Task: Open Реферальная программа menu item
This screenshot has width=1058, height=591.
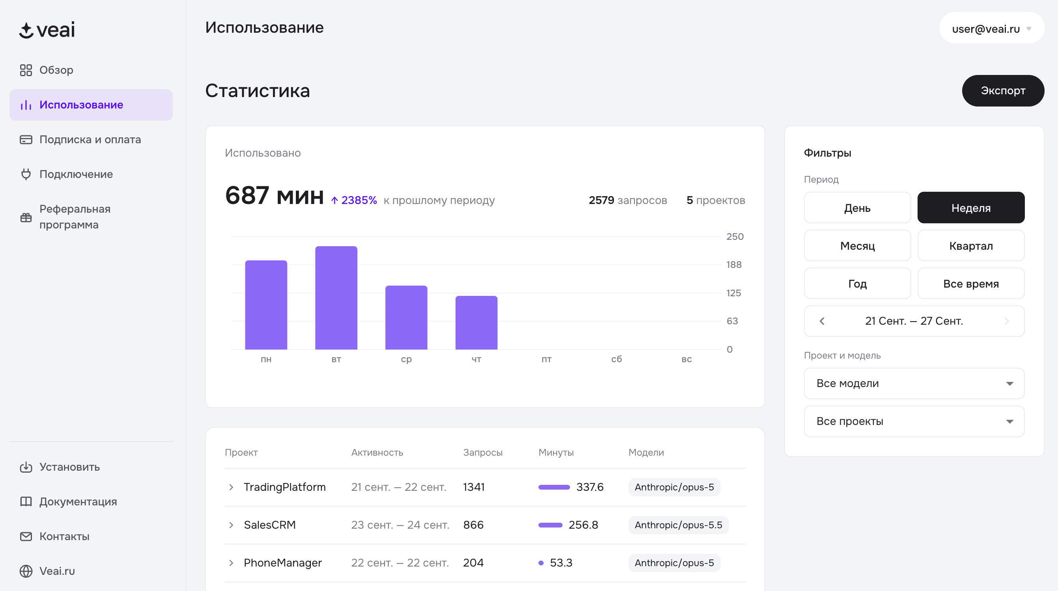Action: [91, 217]
